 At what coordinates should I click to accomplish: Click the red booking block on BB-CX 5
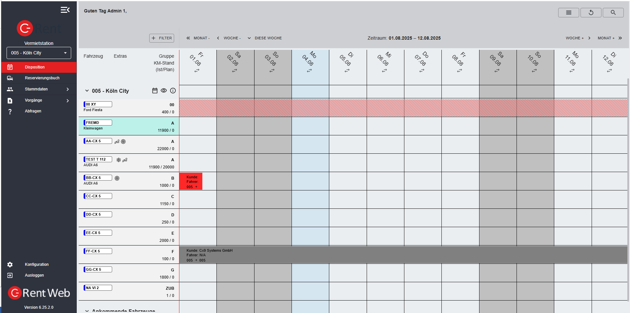(x=191, y=181)
